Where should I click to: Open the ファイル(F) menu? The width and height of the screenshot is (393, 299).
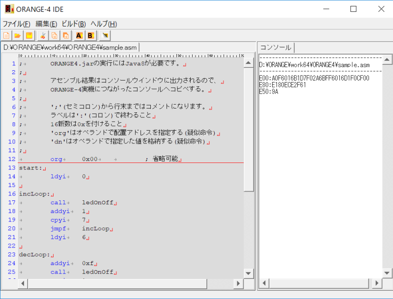pos(17,24)
